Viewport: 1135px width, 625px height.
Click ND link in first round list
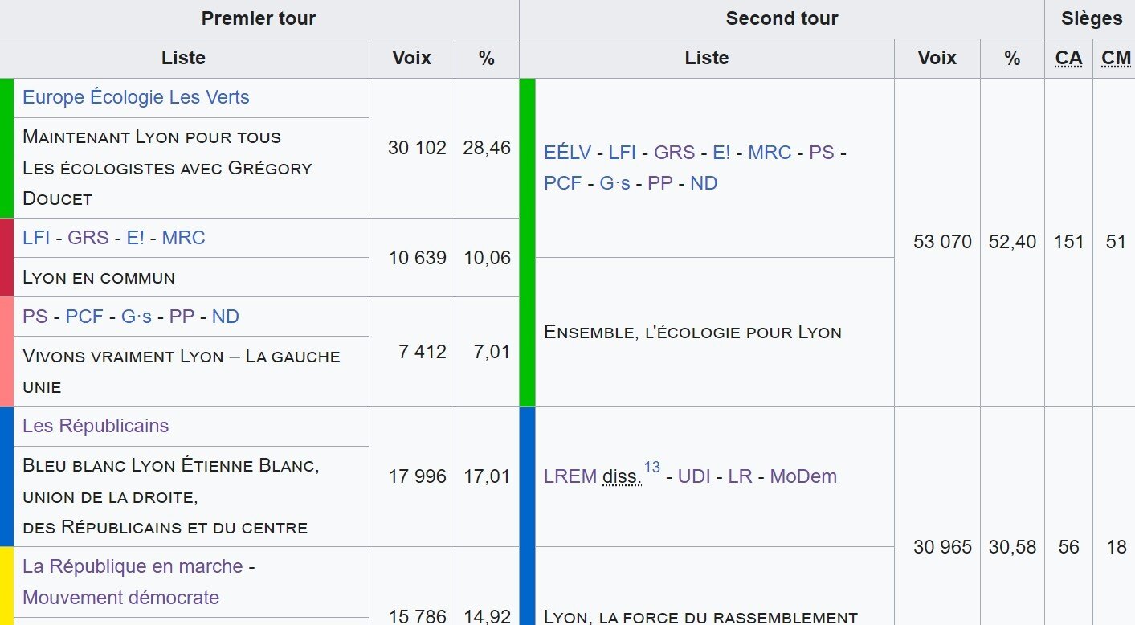click(x=226, y=317)
